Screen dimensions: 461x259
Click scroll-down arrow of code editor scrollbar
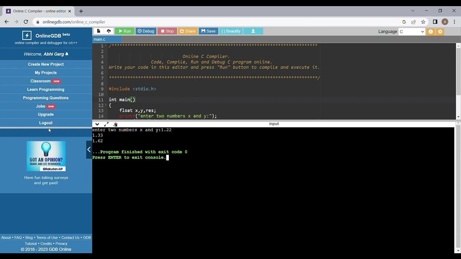(x=458, y=117)
